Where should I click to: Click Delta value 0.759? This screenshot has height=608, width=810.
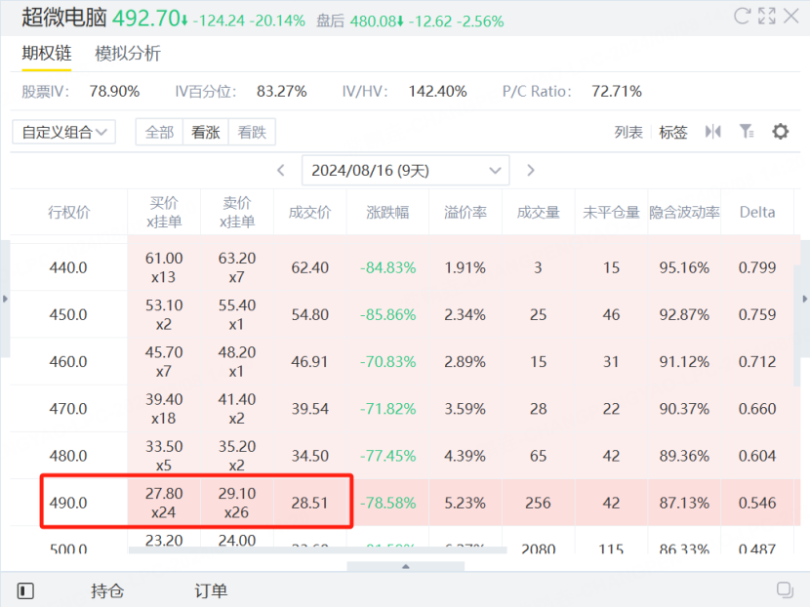(x=757, y=314)
